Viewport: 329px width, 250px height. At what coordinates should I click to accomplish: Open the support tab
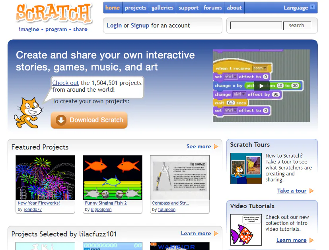[x=189, y=8]
